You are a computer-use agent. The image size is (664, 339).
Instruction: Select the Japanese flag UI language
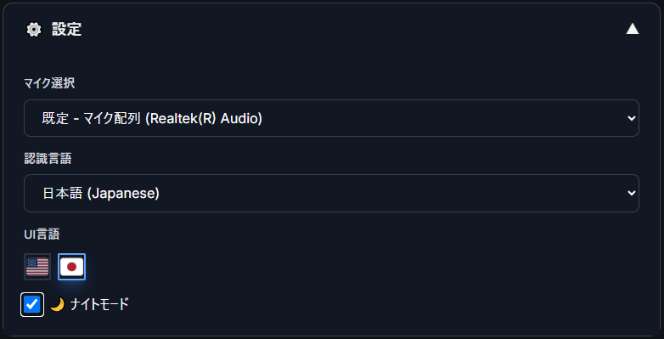click(71, 267)
